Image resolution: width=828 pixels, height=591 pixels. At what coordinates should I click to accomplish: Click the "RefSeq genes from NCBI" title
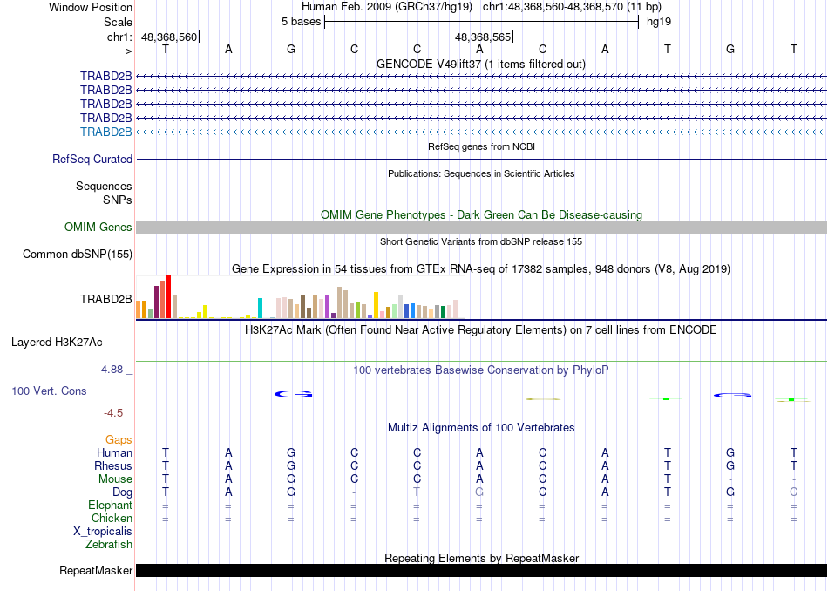tap(481, 146)
